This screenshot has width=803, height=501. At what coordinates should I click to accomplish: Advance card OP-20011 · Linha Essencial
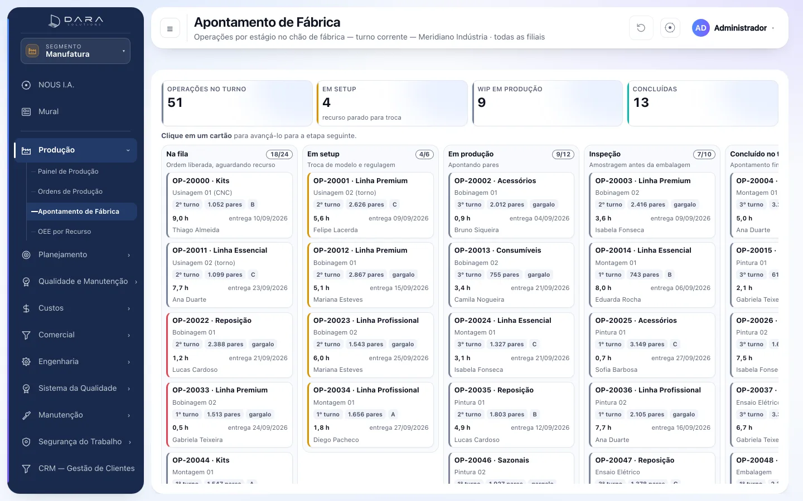point(229,275)
